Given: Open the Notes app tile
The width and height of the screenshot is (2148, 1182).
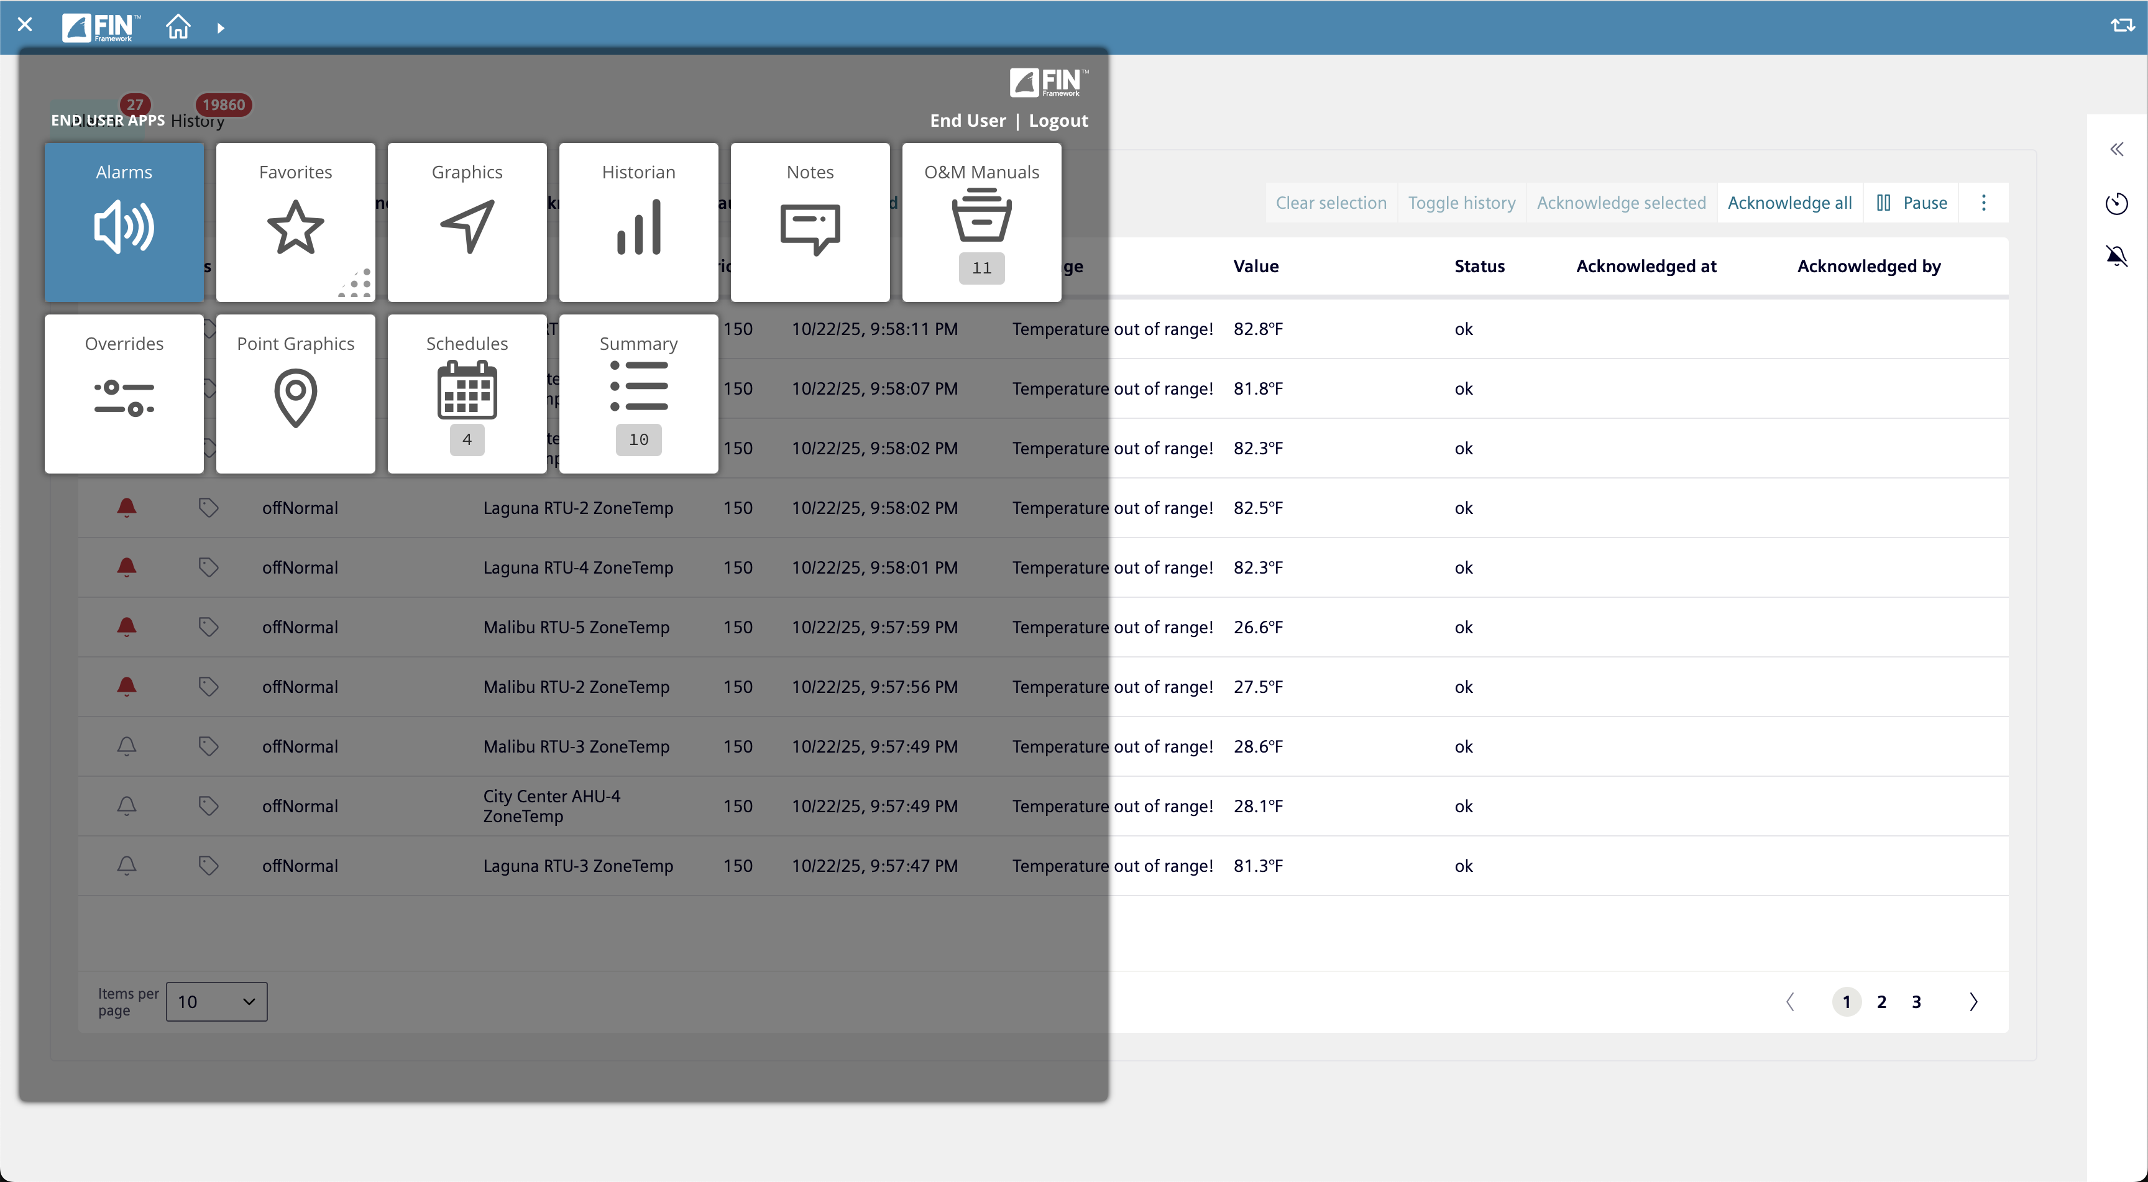Looking at the screenshot, I should pos(810,222).
